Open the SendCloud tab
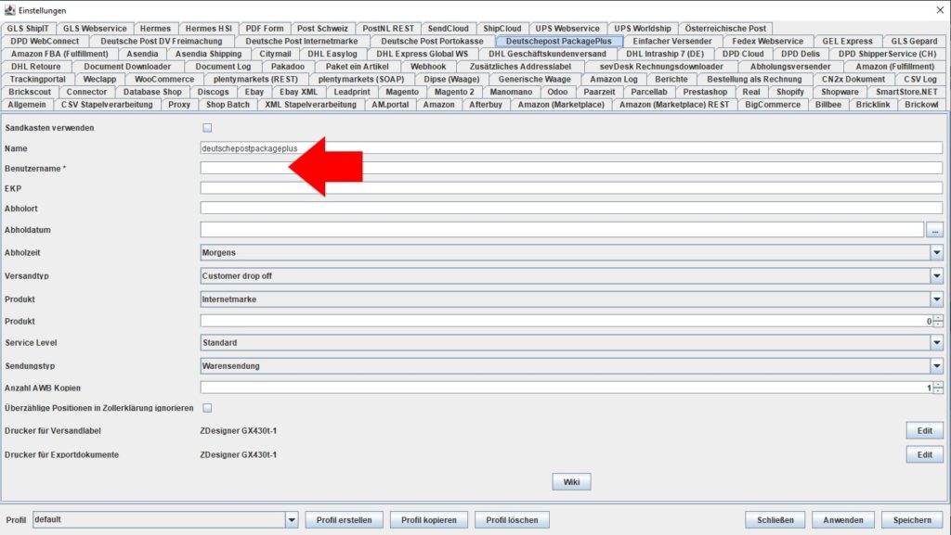The width and height of the screenshot is (951, 535). click(x=449, y=29)
